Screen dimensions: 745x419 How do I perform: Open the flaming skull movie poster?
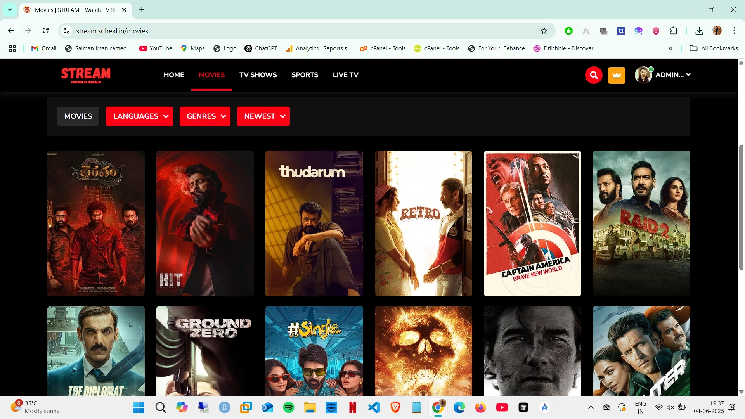[423, 351]
